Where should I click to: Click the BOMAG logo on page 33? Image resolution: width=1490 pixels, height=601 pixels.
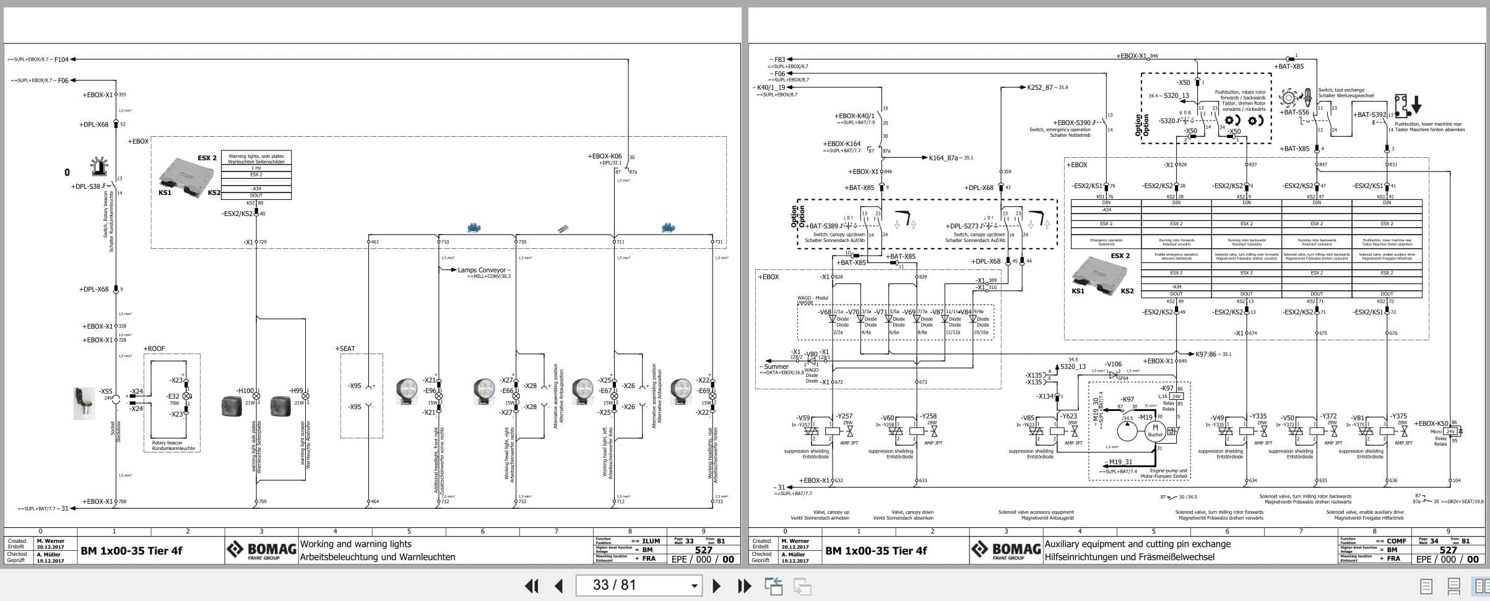tap(261, 550)
